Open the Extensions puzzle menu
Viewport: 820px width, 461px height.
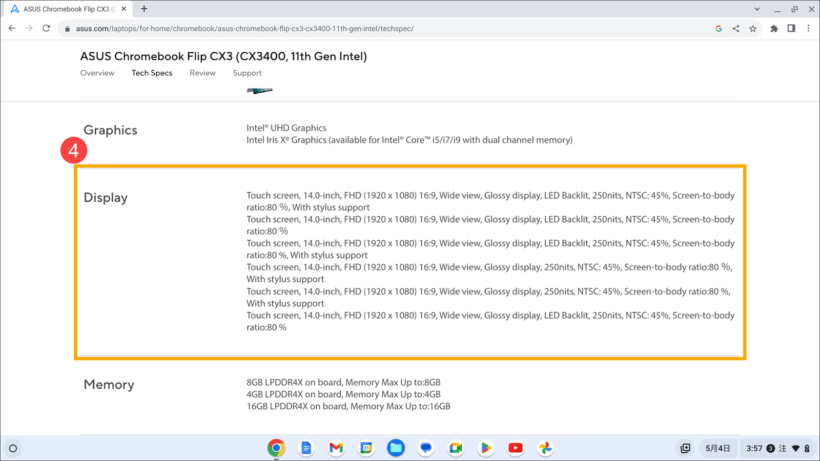pos(774,29)
